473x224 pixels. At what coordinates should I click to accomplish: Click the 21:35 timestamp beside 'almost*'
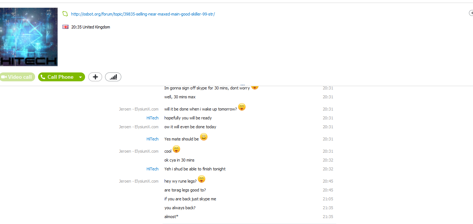pyautogui.click(x=328, y=217)
